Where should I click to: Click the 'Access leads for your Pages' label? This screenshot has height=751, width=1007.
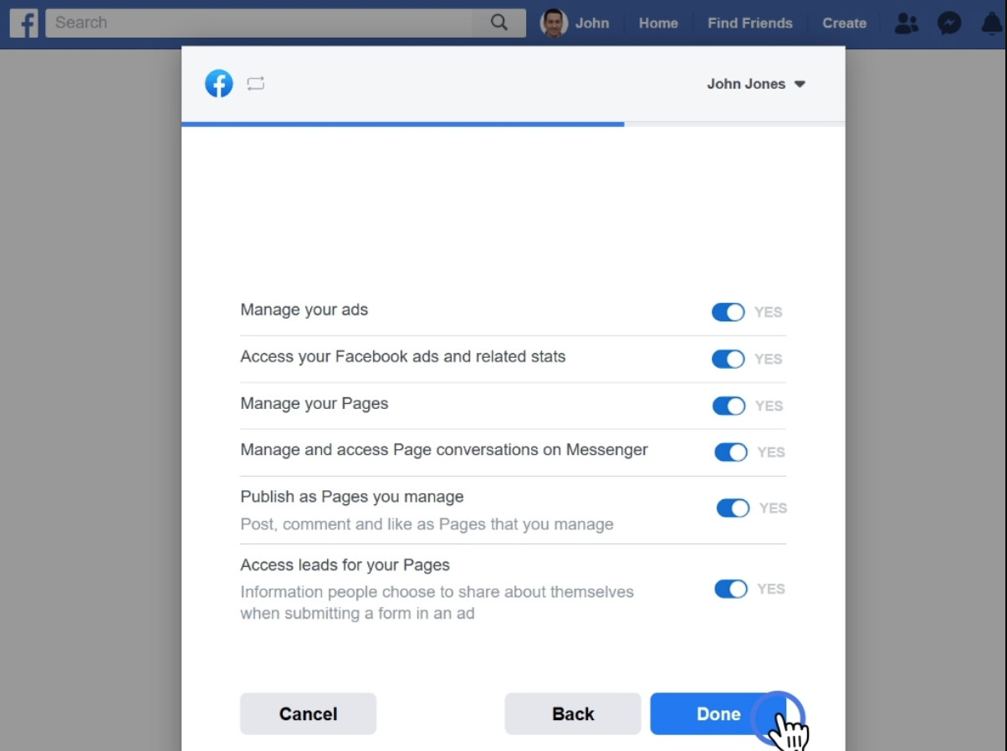[345, 565]
